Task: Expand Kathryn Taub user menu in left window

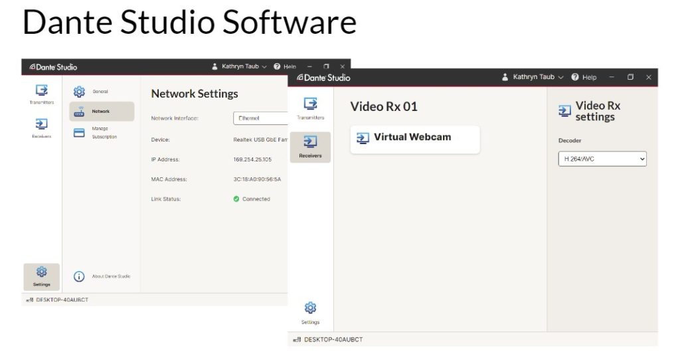Action: tap(239, 67)
